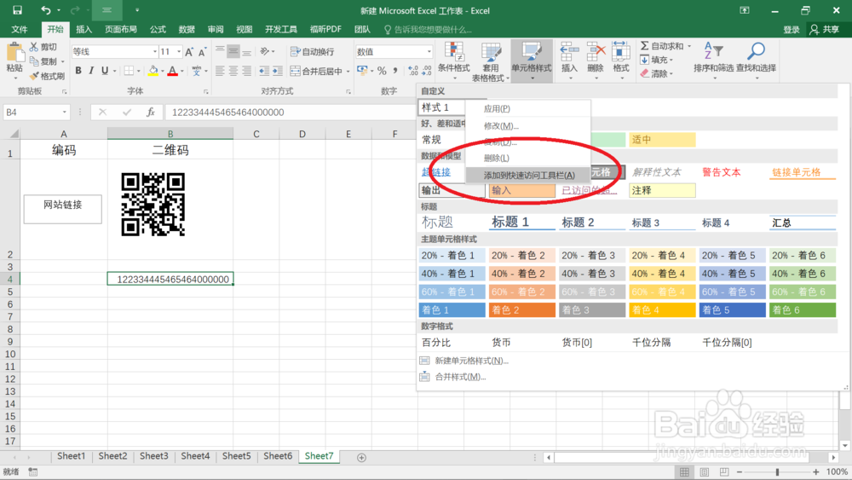Click the red font color icon
The height and width of the screenshot is (480, 852).
click(172, 71)
